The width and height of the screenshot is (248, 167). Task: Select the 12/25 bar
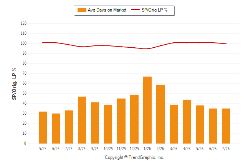pos(134,119)
